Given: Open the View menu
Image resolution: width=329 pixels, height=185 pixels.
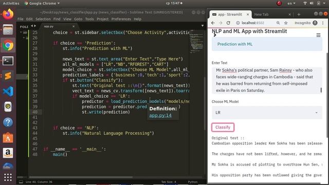Looking at the screenshot, I should point(67,19).
